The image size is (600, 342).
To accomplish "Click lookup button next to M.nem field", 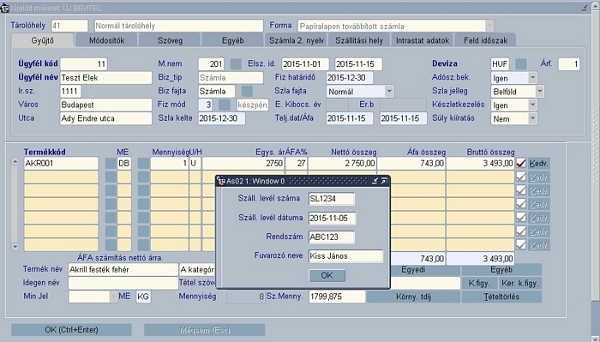I will 236,64.
